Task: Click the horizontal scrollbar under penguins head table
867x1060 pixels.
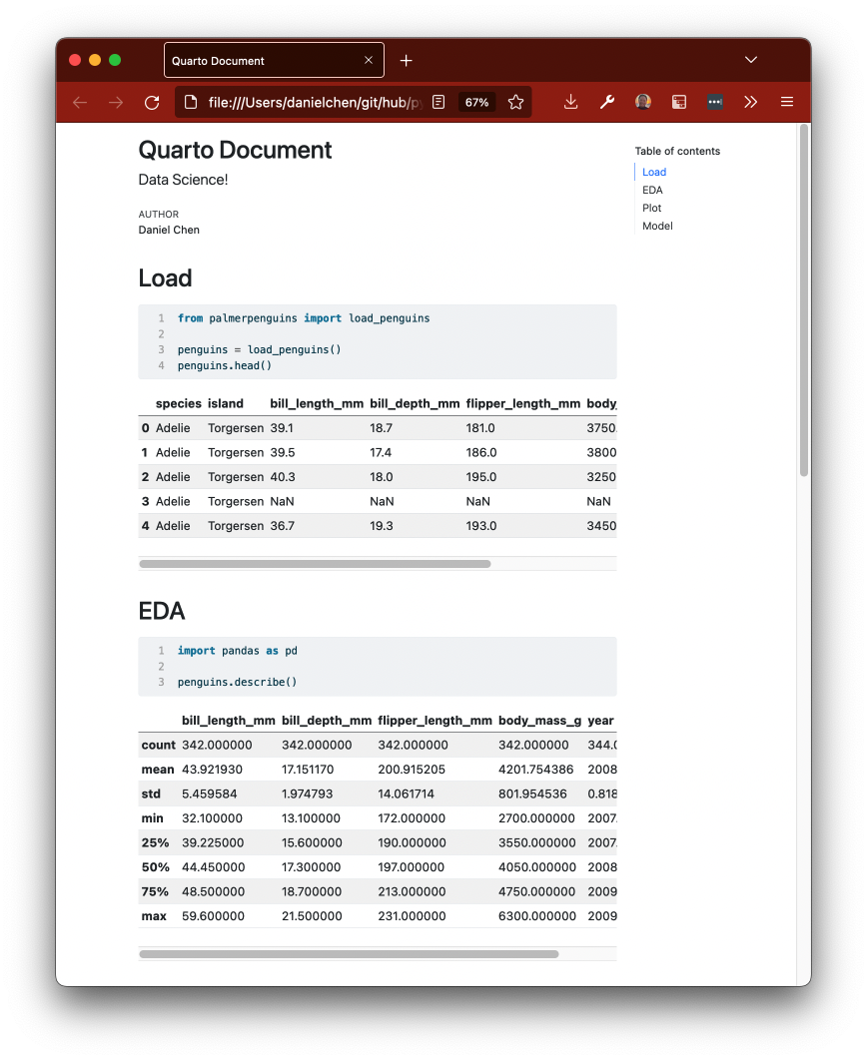Action: tap(316, 564)
